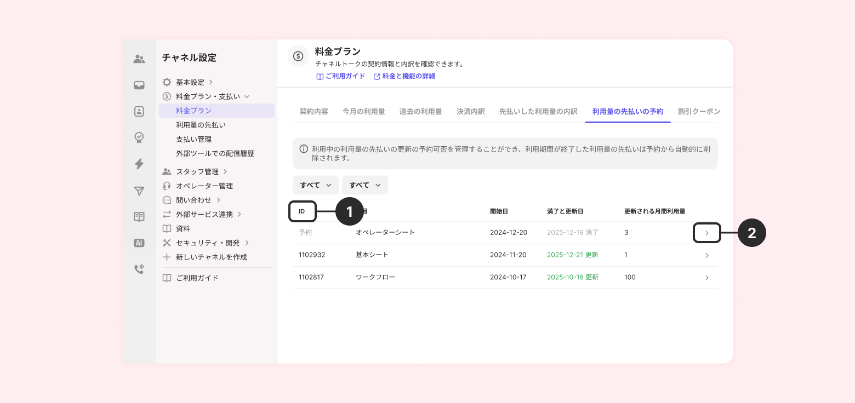855x403 pixels.
Task: Click the AI icon in left rail
Action: 139,243
